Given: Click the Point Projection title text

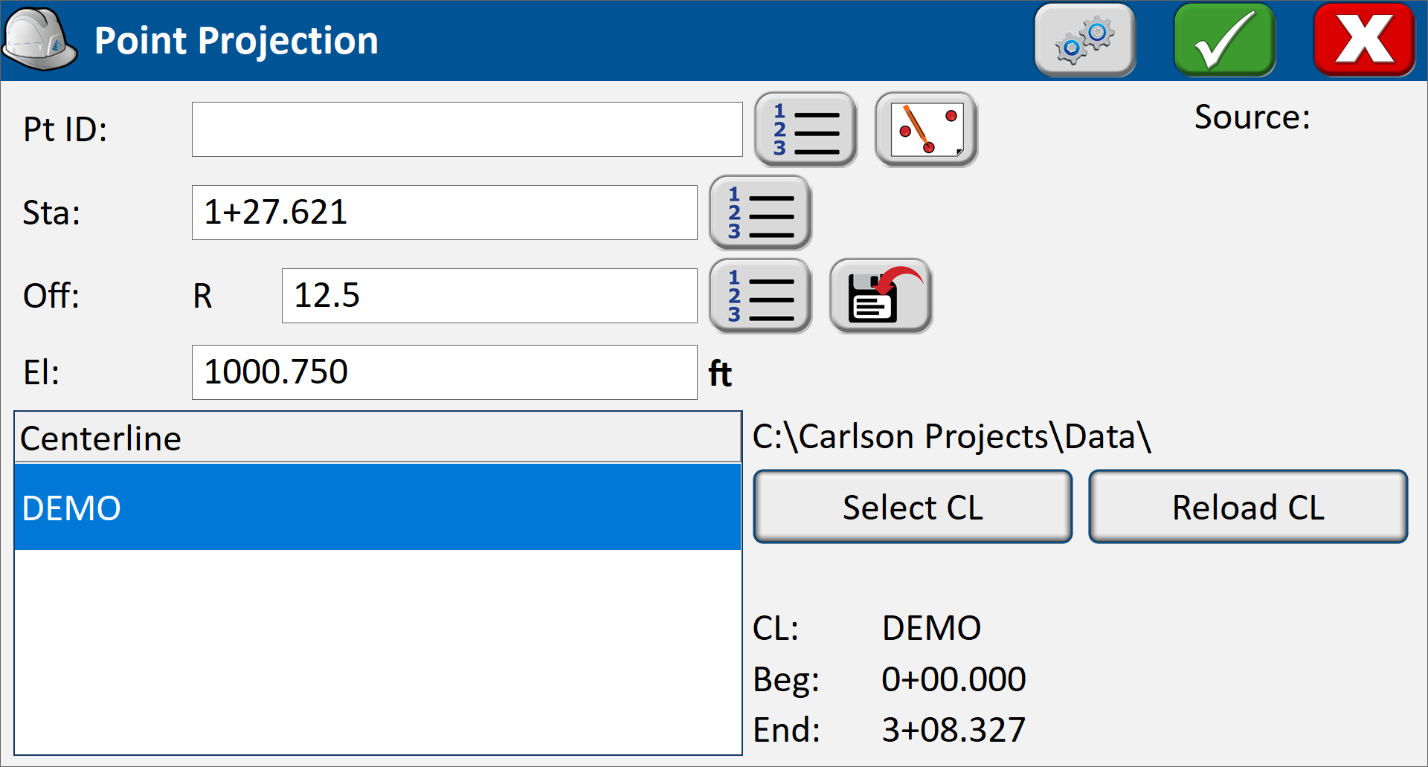Looking at the screenshot, I should (x=237, y=40).
